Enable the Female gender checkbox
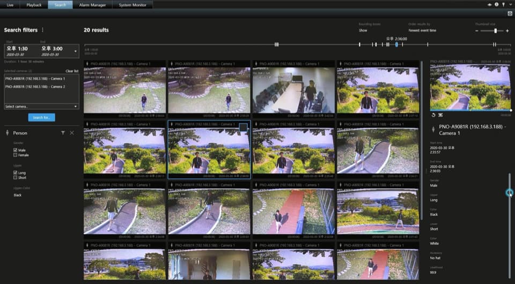The height and width of the screenshot is (284, 515). [16, 155]
